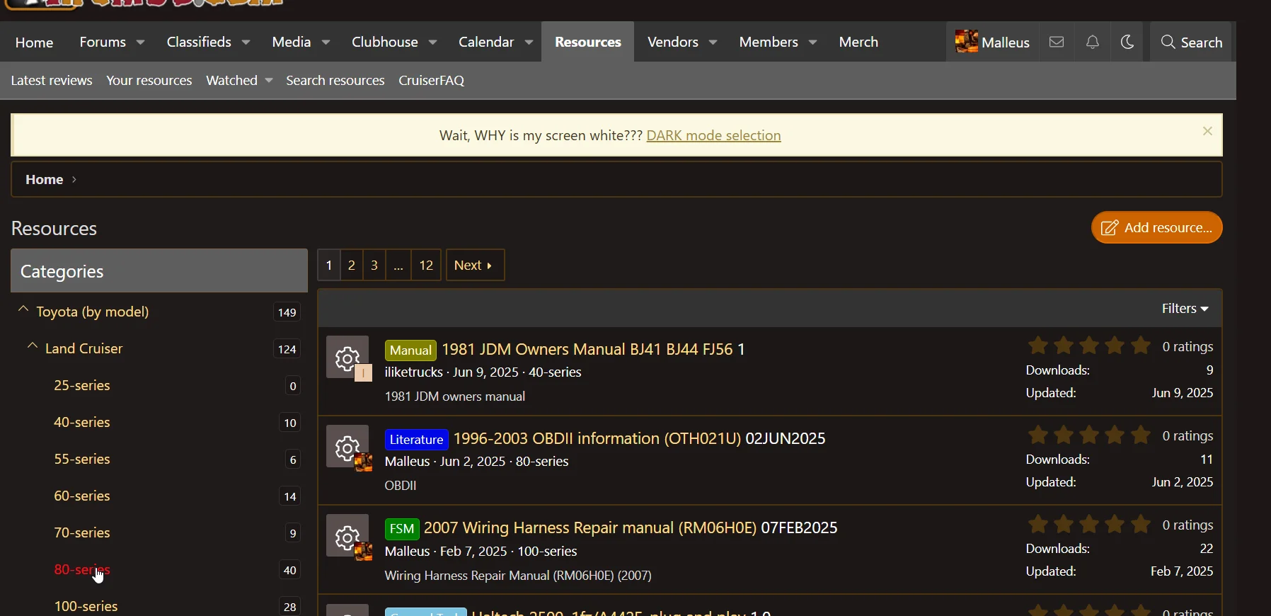Toggle dark mode moon icon
The image size is (1271, 616).
(x=1128, y=42)
